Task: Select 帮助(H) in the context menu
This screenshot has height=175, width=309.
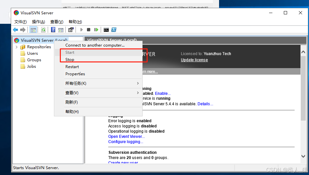Action: pyautogui.click(x=98, y=111)
